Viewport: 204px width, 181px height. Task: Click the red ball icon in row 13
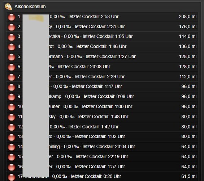tap(12, 137)
